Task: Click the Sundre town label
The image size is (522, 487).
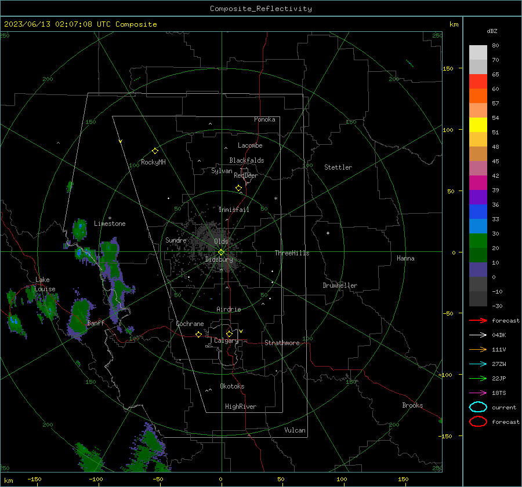Action: (x=176, y=240)
